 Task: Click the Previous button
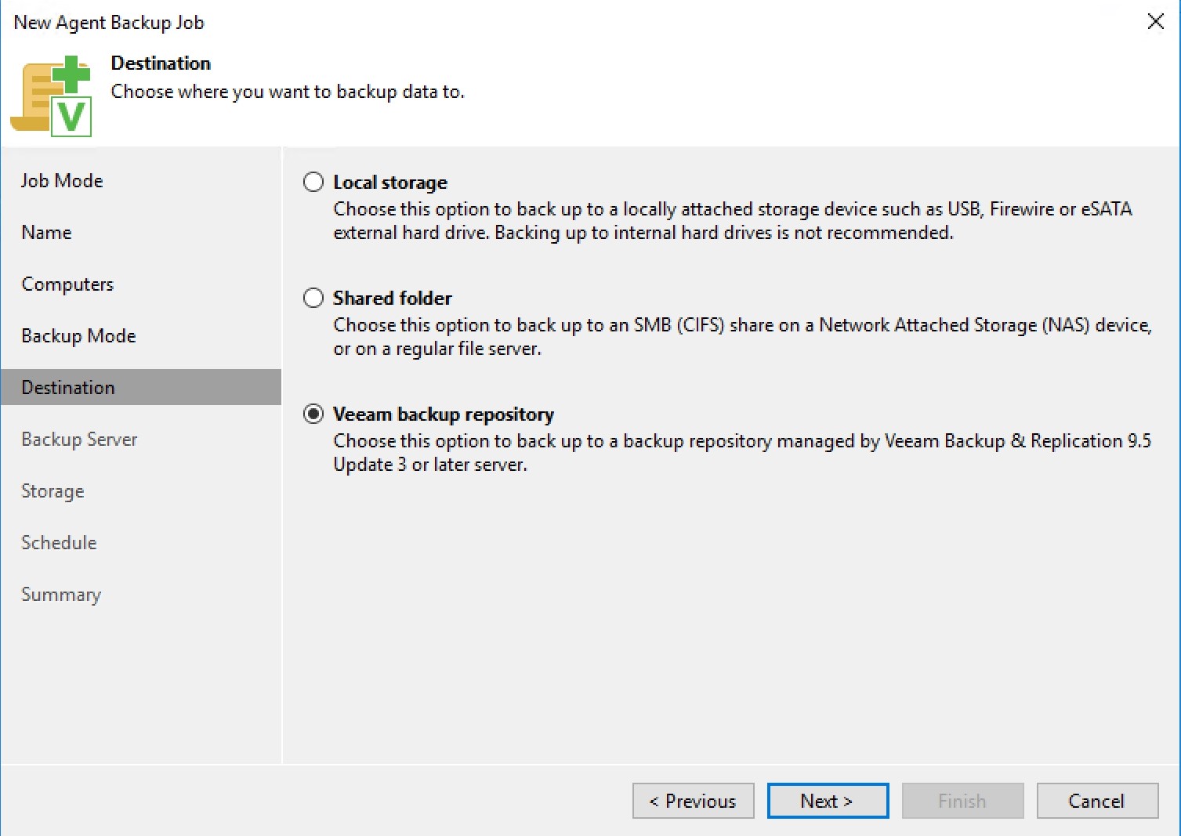tap(692, 800)
